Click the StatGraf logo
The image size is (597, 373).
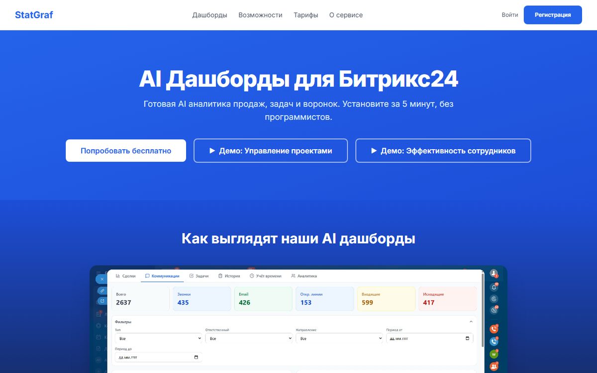(x=34, y=15)
